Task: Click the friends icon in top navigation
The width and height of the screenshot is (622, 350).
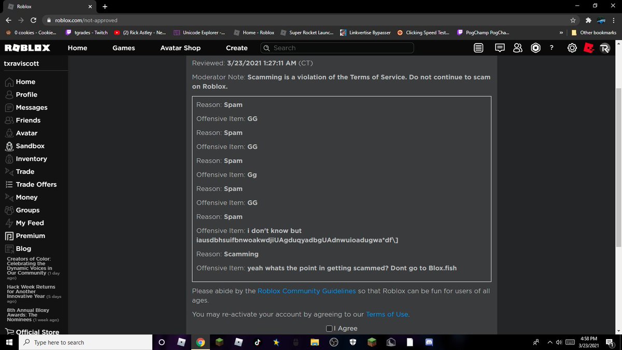Action: [x=517, y=48]
